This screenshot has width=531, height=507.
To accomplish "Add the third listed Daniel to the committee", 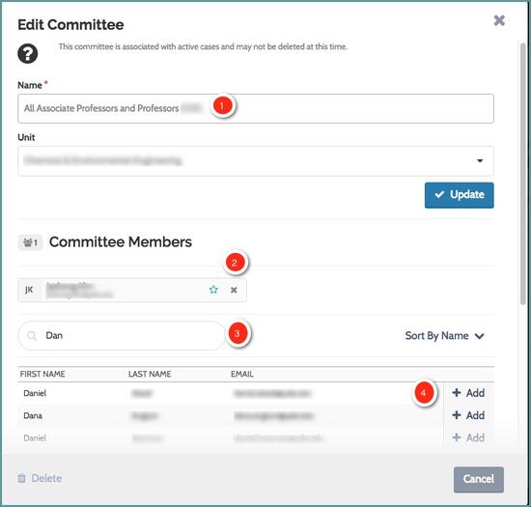I will [468, 437].
